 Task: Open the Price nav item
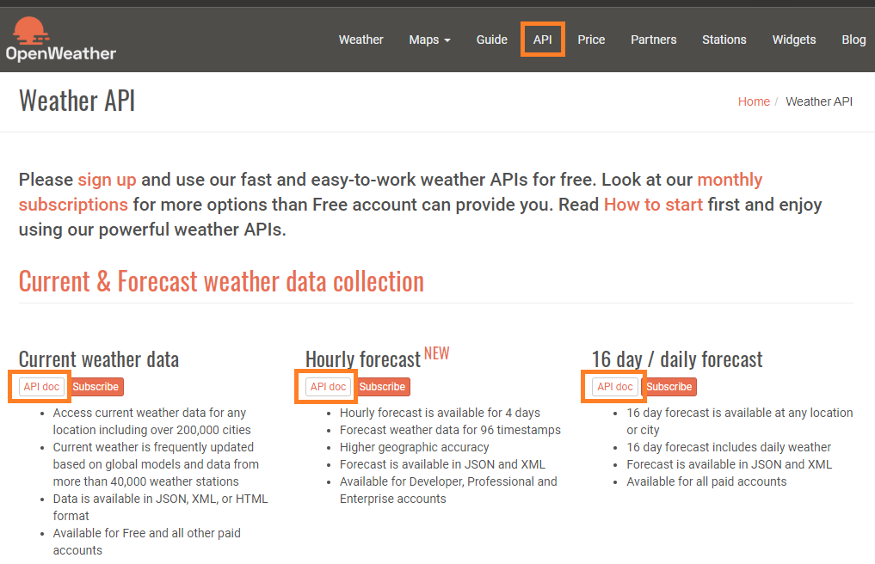click(591, 40)
